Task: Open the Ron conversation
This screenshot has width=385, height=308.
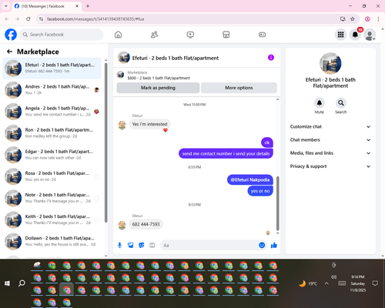Action: click(52, 133)
